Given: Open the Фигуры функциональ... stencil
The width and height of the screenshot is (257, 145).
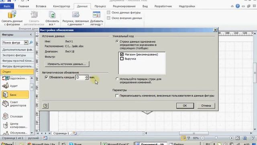Looking at the screenshot, I should pos(17,66).
